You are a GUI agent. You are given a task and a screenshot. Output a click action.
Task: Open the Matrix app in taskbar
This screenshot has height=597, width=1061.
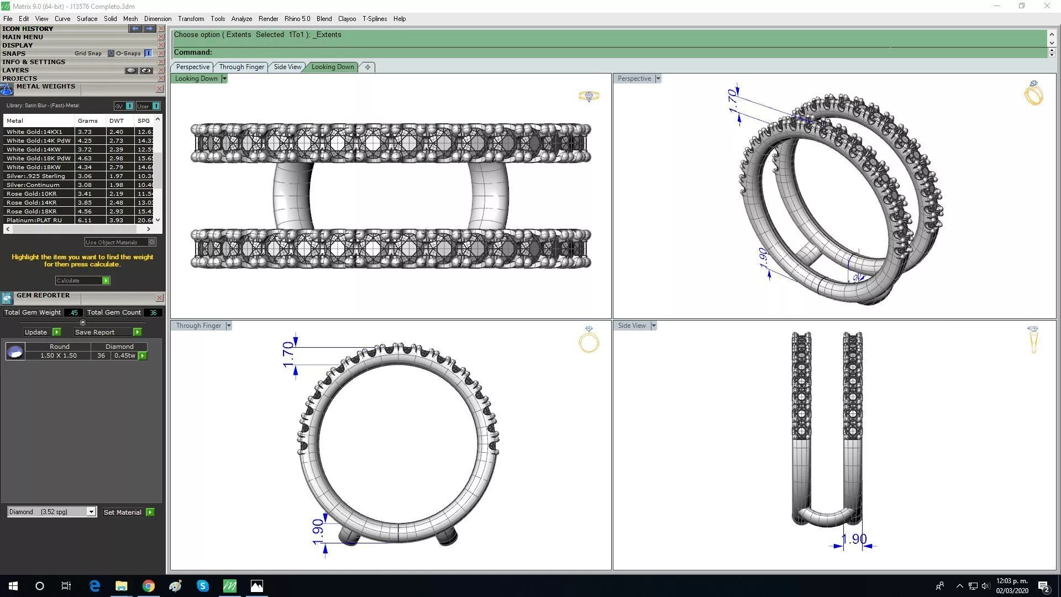point(230,586)
